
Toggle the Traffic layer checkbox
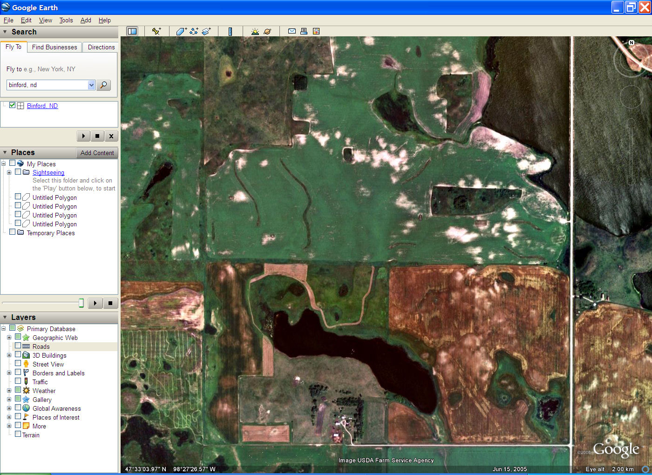tap(18, 381)
